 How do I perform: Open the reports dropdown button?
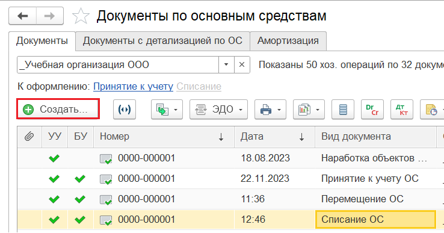(x=309, y=109)
